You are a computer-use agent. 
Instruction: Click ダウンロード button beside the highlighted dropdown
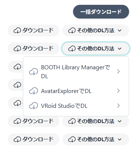pyautogui.click(x=34, y=49)
